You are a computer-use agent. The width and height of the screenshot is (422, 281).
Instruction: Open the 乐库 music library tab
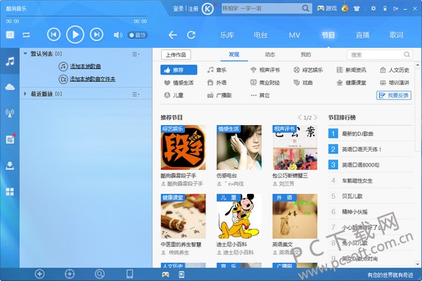coord(227,35)
